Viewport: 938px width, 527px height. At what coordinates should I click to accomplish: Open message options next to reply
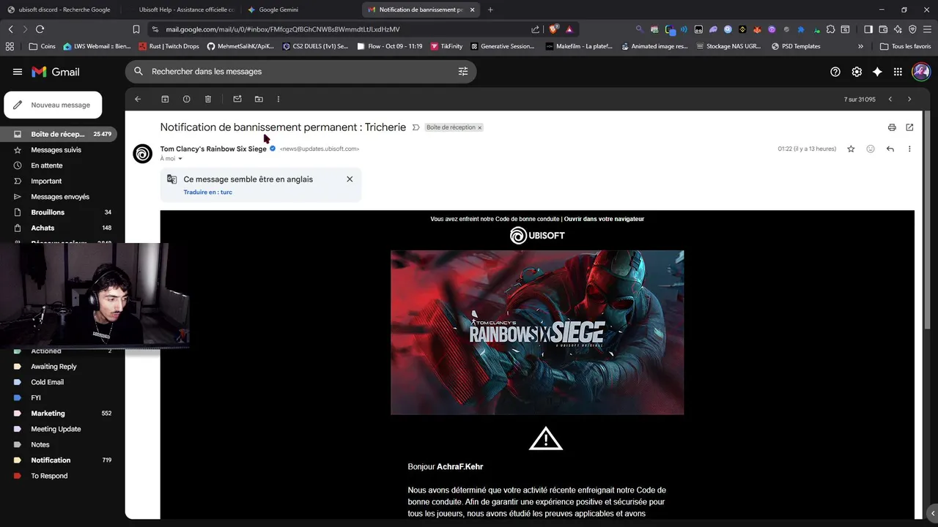pyautogui.click(x=909, y=149)
